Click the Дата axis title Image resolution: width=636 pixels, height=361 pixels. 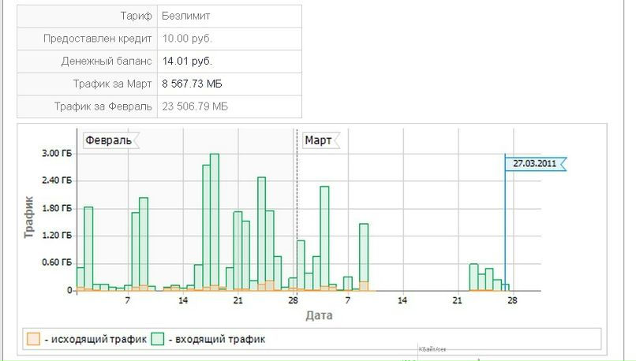[x=318, y=315]
